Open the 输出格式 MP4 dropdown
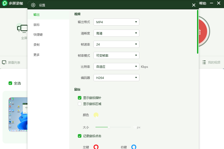 (116, 22)
